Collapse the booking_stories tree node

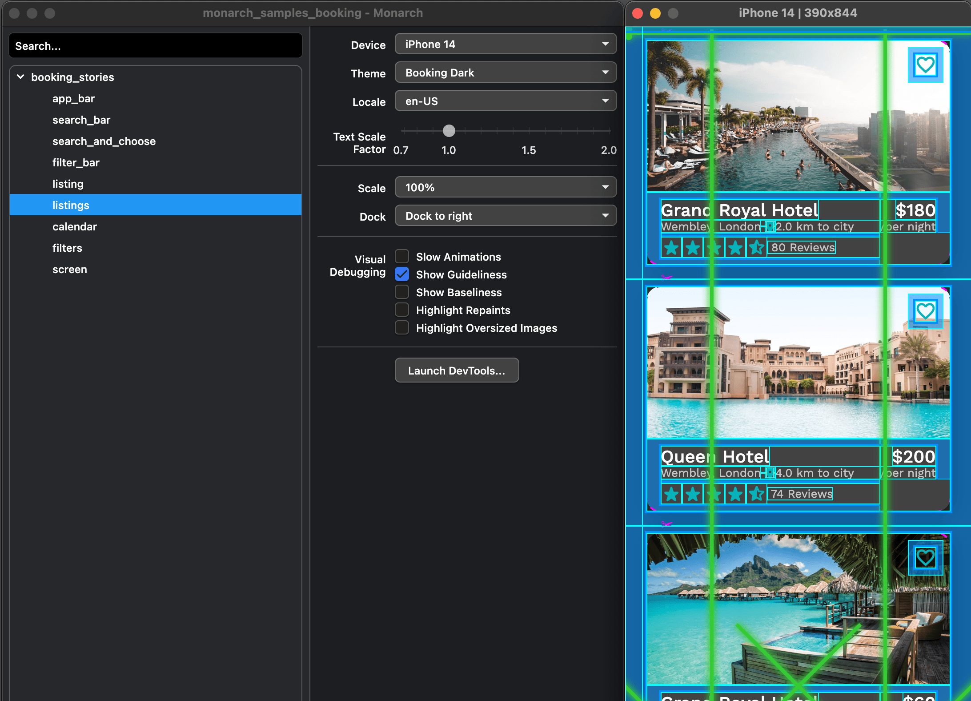[20, 77]
